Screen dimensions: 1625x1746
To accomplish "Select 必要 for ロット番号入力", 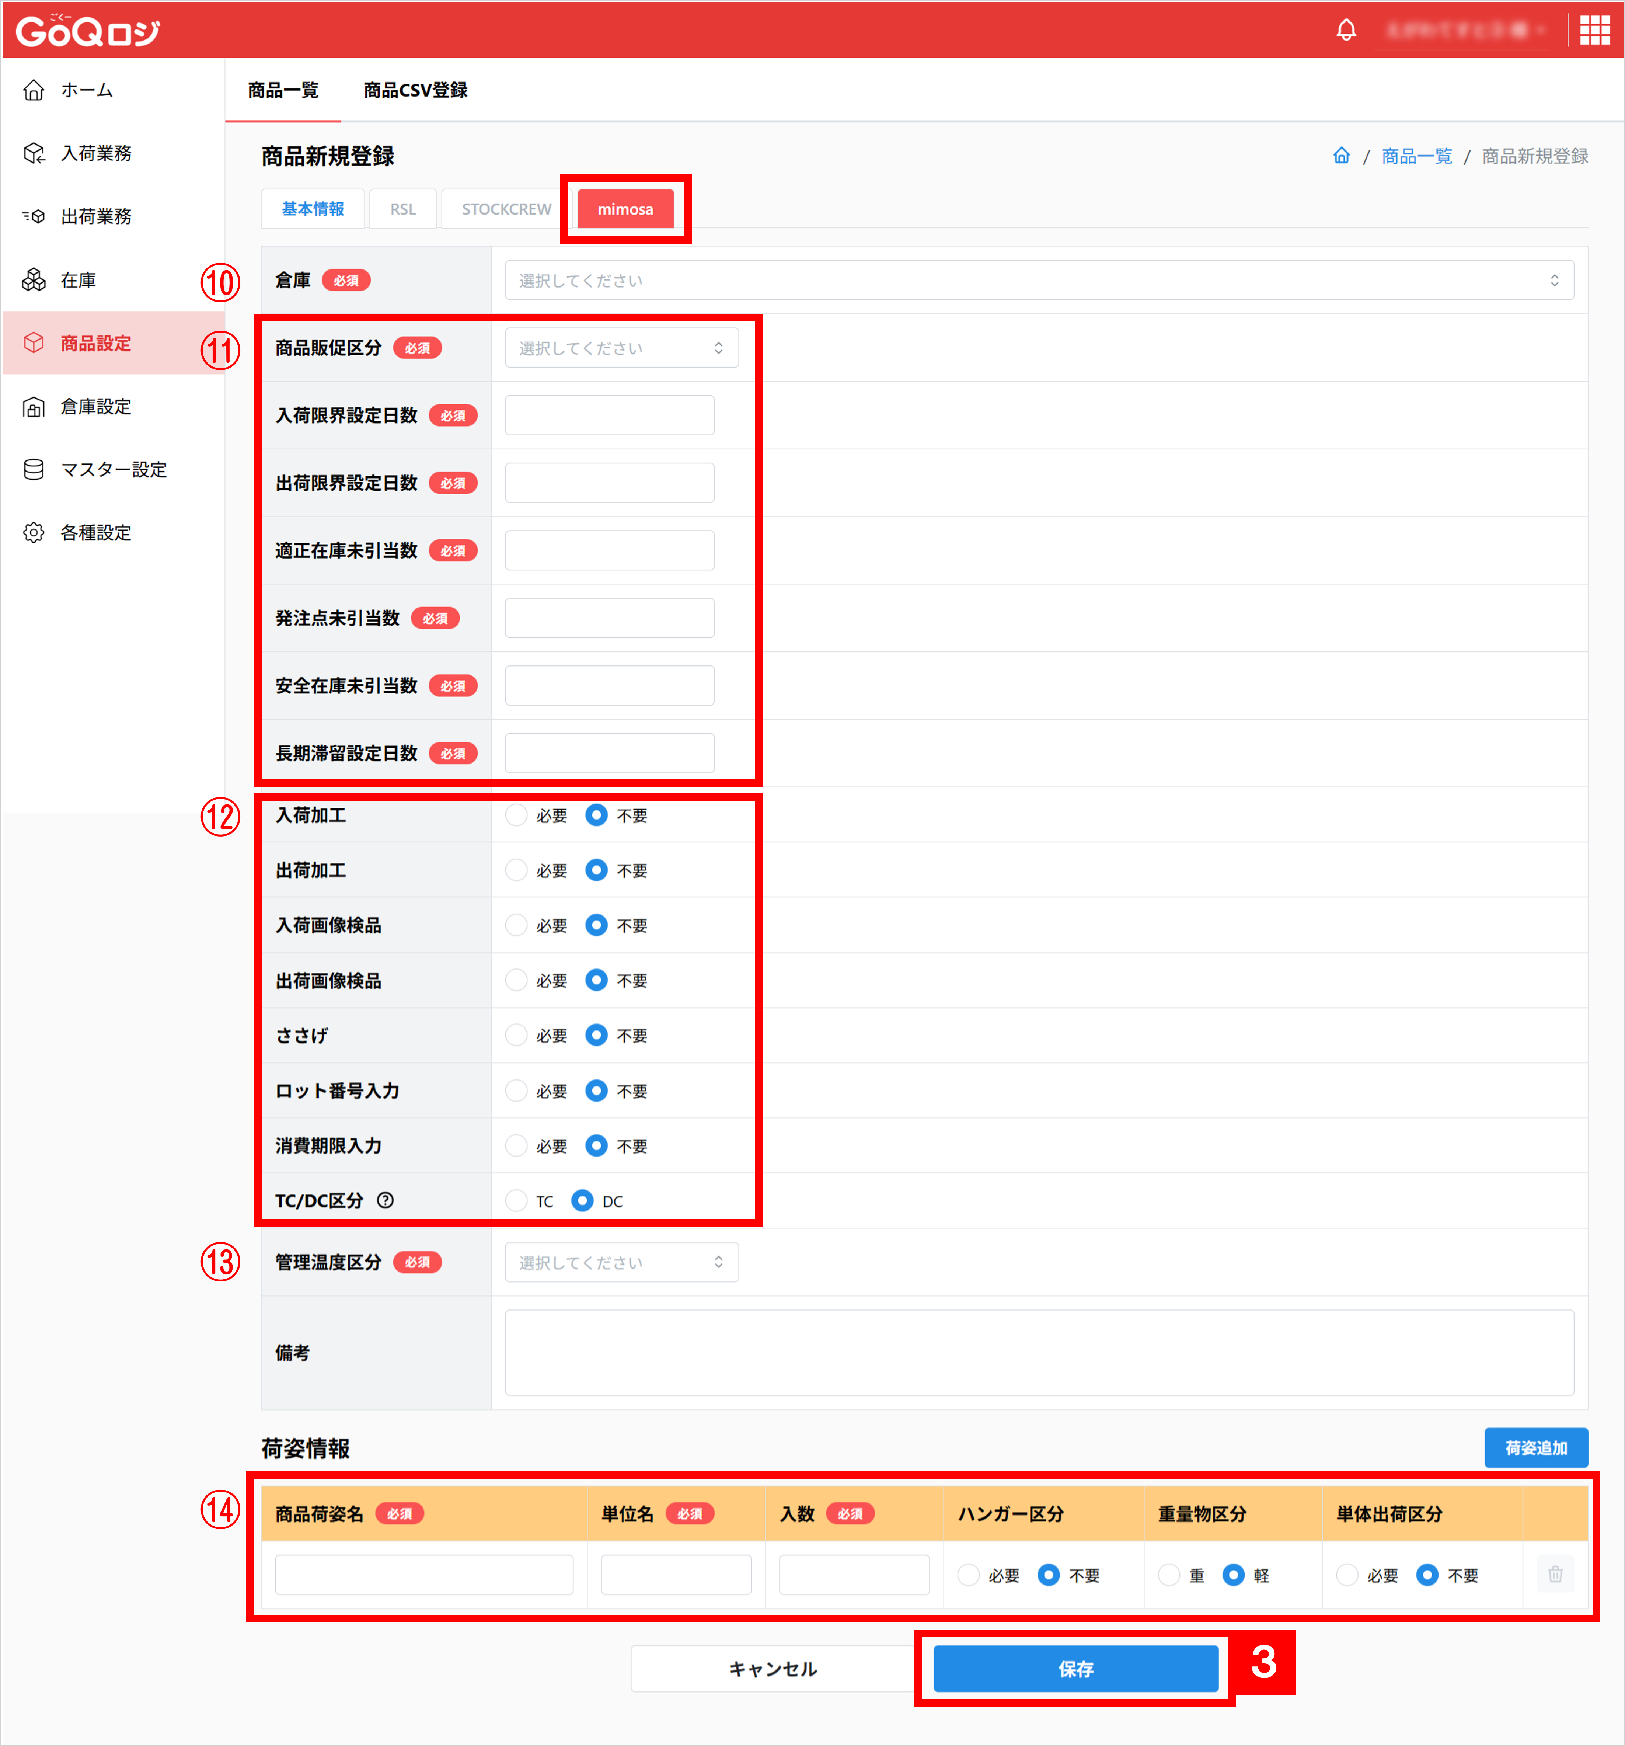I will [516, 1091].
